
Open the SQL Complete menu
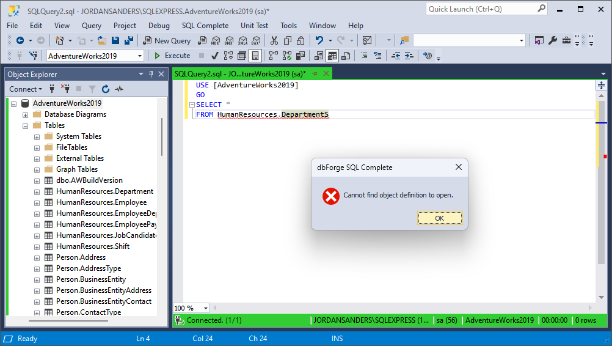(205, 26)
